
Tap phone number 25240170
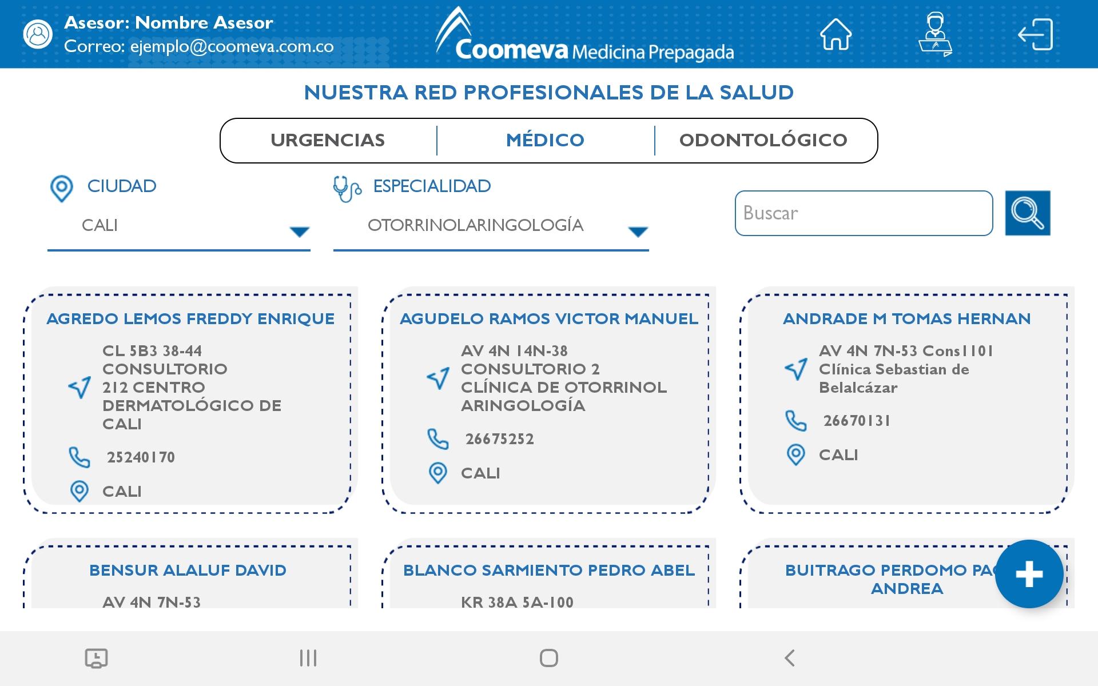point(141,457)
